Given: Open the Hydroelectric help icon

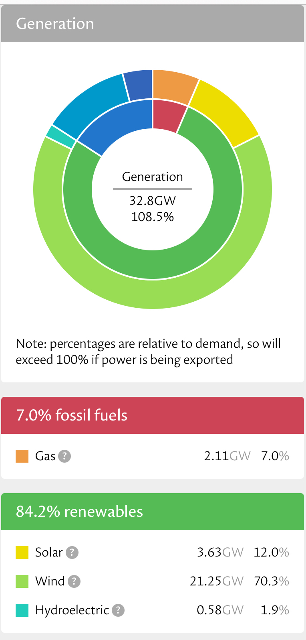Looking at the screenshot, I should pyautogui.click(x=118, y=610).
